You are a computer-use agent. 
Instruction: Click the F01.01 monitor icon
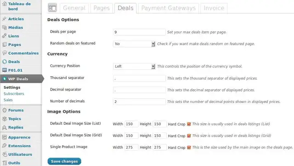tap(5, 70)
